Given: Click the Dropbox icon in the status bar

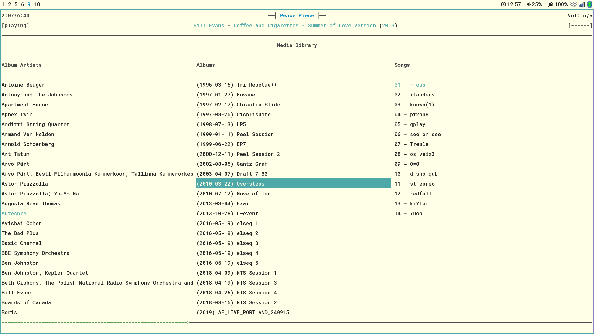Looking at the screenshot, I should 574,4.
